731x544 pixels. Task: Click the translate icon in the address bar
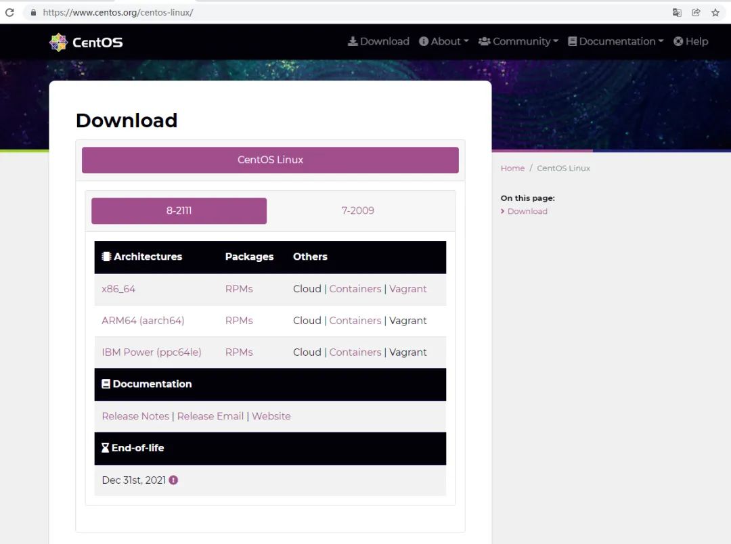coord(677,12)
